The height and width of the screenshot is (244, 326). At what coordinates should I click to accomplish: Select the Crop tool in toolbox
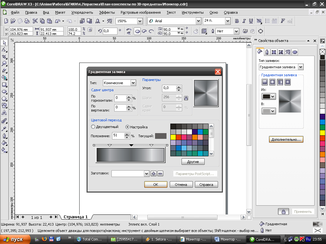click(4, 57)
